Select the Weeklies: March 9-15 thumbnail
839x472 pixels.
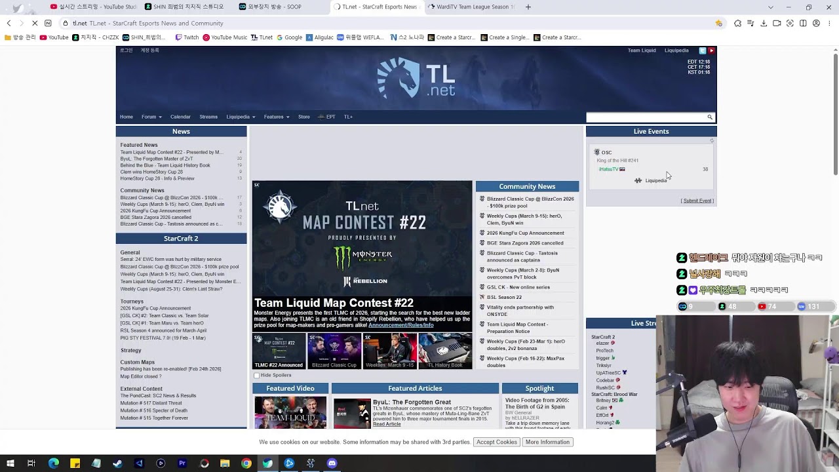(390, 351)
